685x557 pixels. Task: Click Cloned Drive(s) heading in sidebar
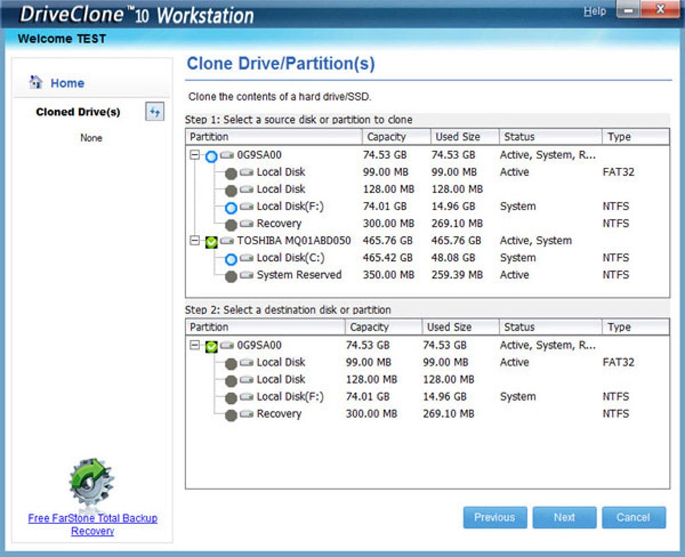pos(78,112)
